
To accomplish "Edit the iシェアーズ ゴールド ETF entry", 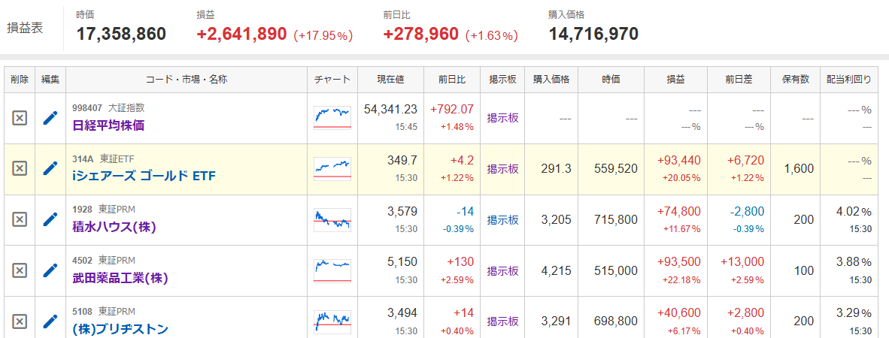I will [50, 168].
